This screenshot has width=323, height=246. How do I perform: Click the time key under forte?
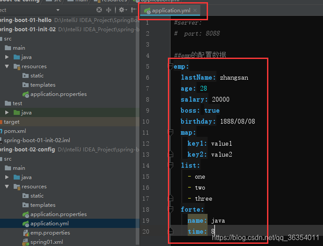pos(197,231)
